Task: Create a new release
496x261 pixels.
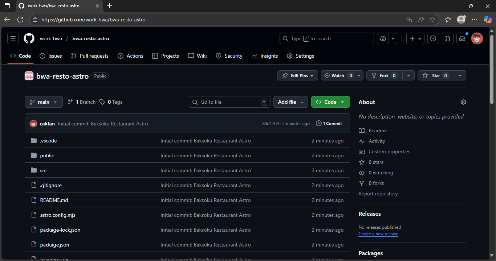Action: (x=378, y=233)
